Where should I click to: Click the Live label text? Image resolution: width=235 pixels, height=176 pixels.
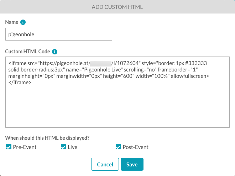[73, 147]
